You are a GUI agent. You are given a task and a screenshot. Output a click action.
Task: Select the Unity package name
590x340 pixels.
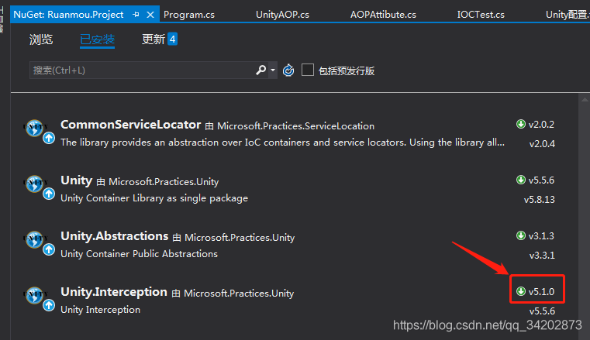[77, 180]
